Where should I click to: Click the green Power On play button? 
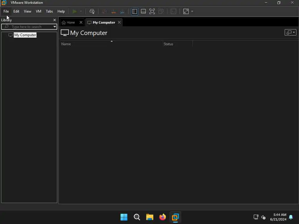(x=74, y=11)
